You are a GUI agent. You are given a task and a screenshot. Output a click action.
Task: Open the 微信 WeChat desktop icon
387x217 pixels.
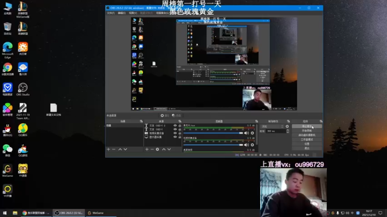(x=7, y=150)
